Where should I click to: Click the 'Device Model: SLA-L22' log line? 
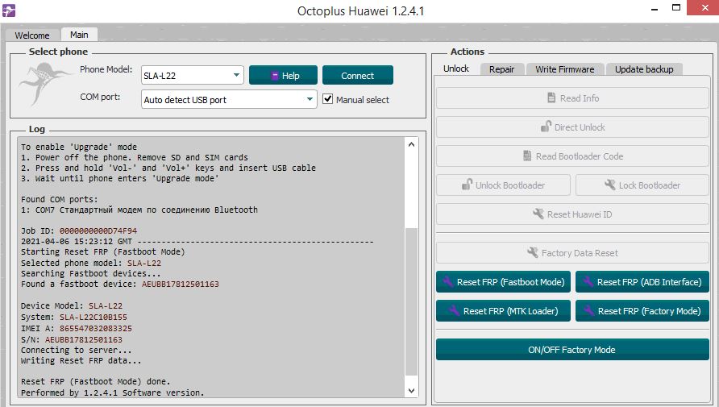click(72, 305)
